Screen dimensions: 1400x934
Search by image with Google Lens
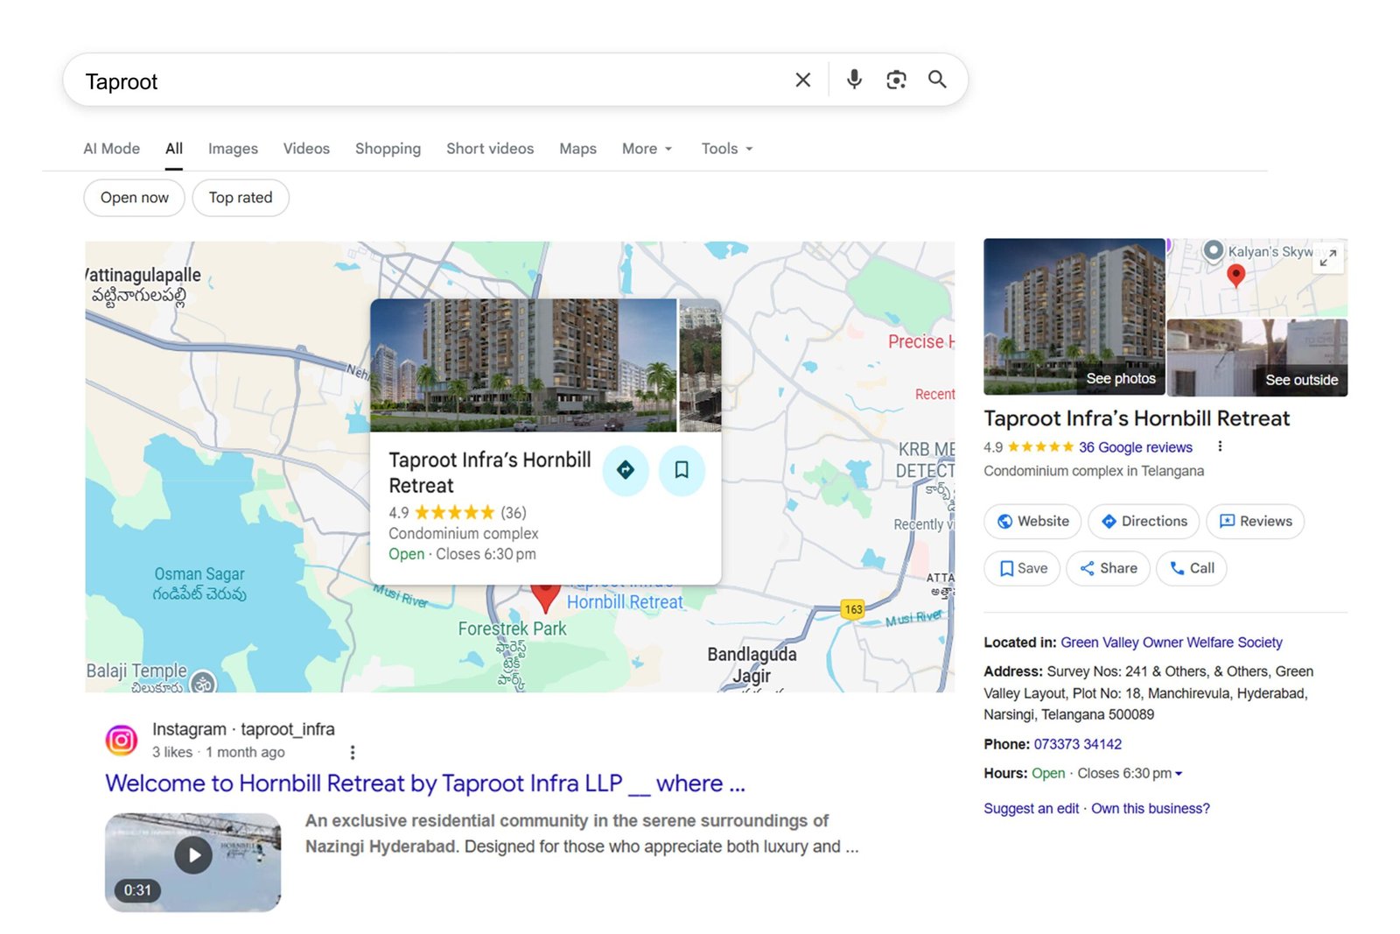895,80
